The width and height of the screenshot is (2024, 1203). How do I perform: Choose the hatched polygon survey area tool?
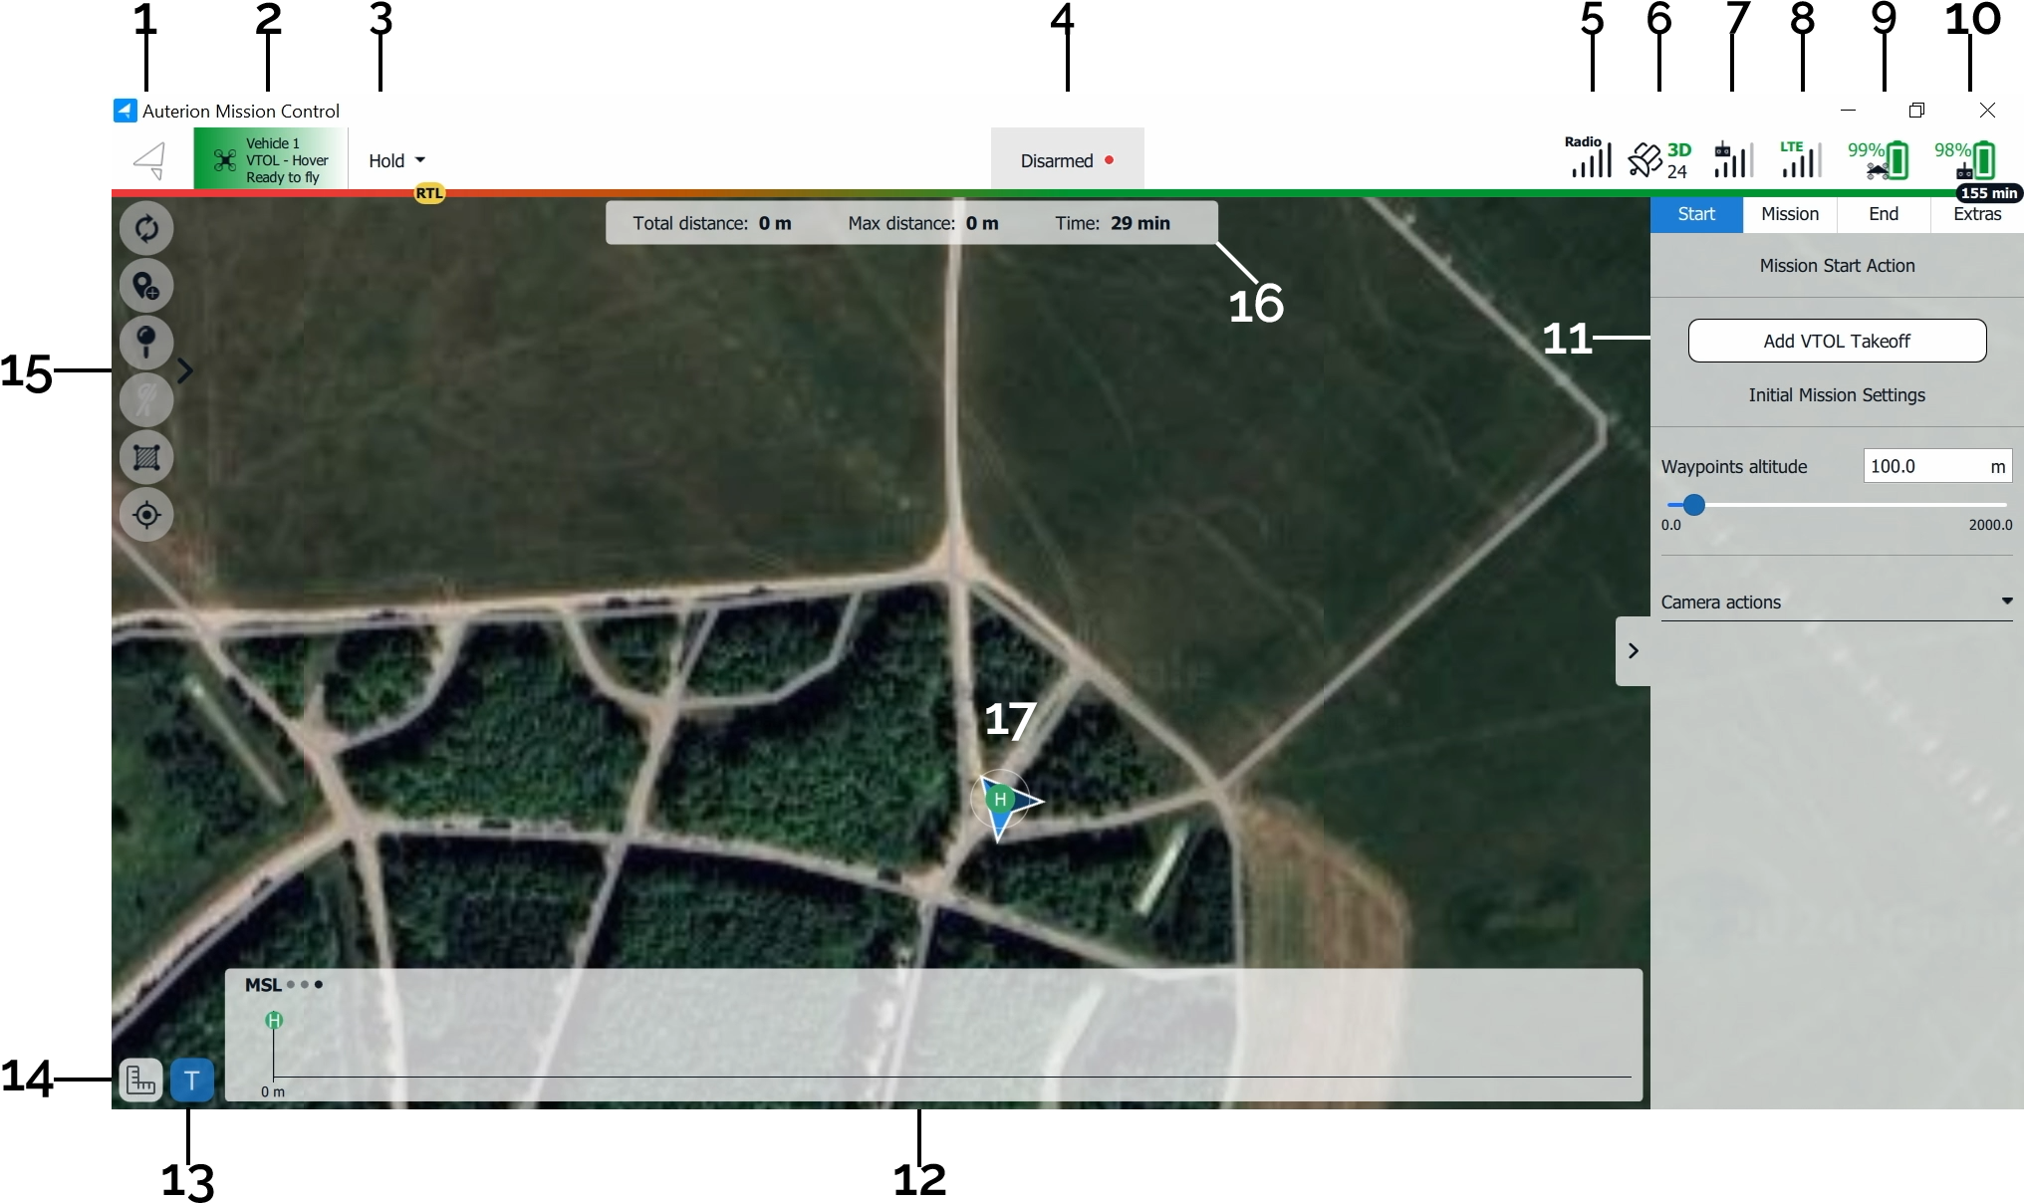click(x=146, y=458)
